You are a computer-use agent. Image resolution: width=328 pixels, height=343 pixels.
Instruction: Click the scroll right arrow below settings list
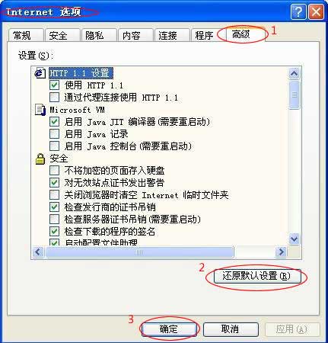[281, 252]
